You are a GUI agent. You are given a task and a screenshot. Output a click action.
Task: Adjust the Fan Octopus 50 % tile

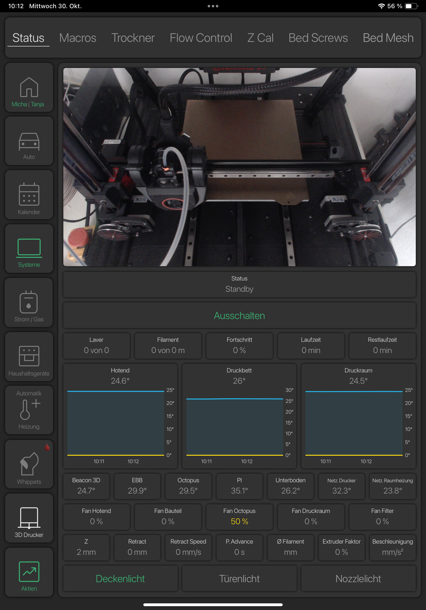click(239, 517)
